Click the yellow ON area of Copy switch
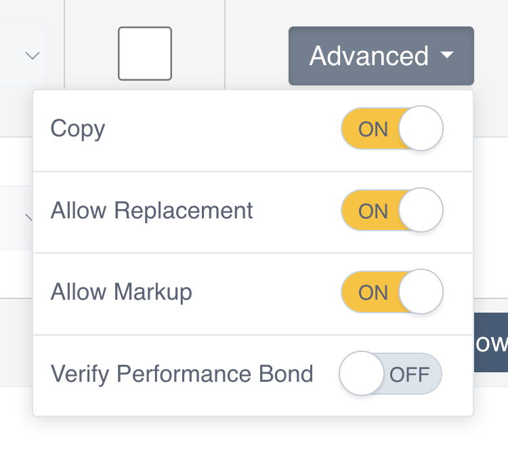The height and width of the screenshot is (453, 508). pos(371,129)
